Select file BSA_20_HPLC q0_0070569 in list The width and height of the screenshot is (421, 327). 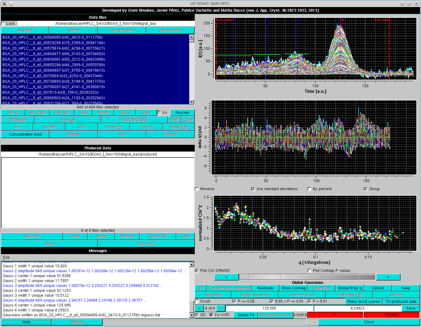pos(95,76)
